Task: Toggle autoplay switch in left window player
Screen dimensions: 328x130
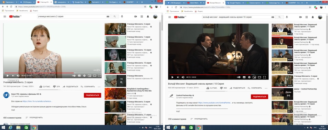Action: tap(74, 76)
